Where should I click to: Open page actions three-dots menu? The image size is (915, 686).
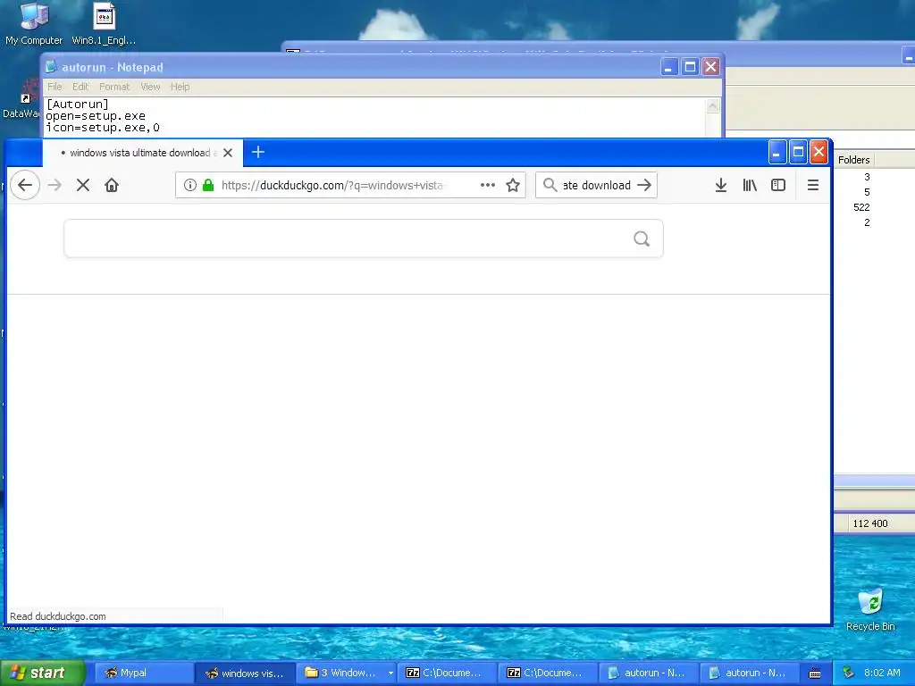487,186
